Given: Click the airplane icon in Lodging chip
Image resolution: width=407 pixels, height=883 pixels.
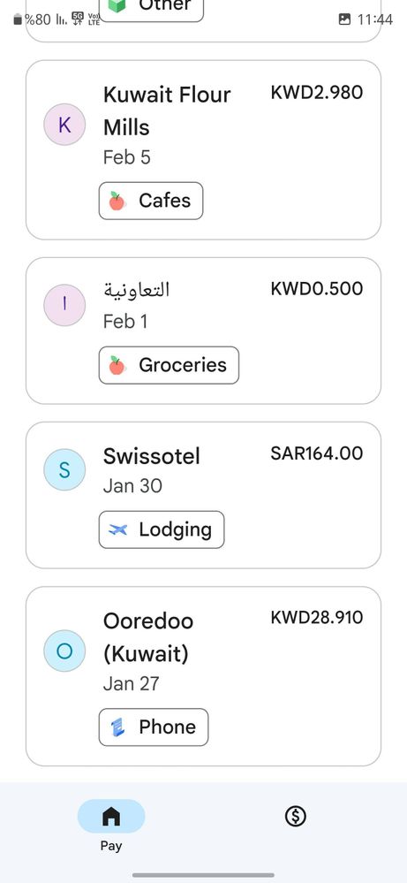Looking at the screenshot, I should click(x=118, y=529).
